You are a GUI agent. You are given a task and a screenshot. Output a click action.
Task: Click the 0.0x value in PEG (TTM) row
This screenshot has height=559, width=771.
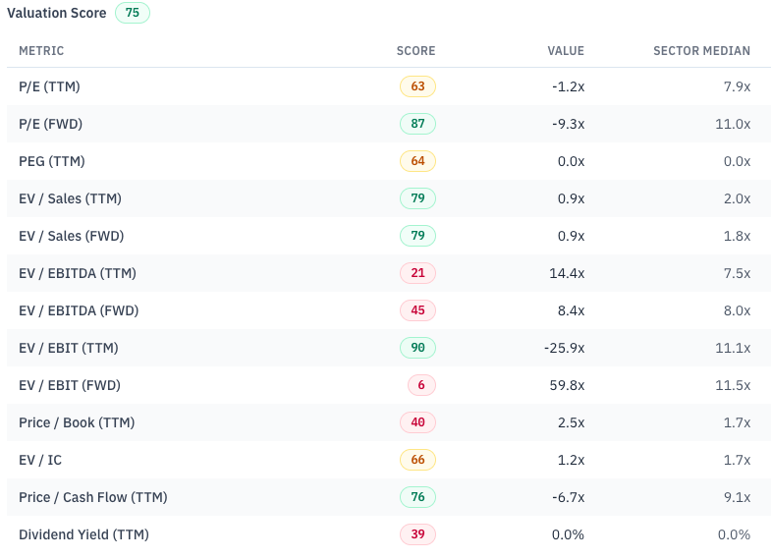571,162
